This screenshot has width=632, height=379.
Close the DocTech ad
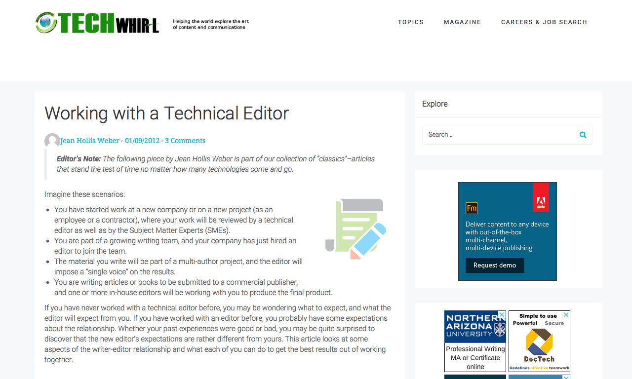coord(566,314)
